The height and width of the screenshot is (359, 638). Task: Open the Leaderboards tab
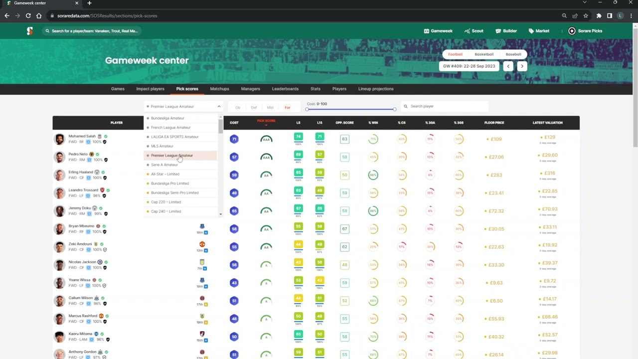click(285, 89)
